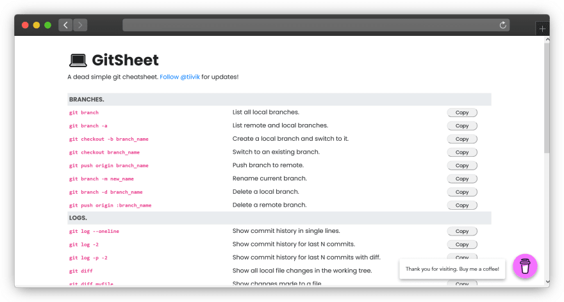
Task: Click 'Create a local branch and switch' description
Action: [x=290, y=139]
